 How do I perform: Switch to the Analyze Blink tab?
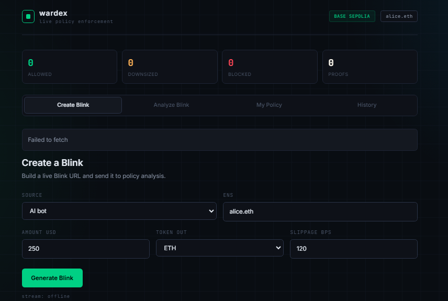[x=171, y=105]
